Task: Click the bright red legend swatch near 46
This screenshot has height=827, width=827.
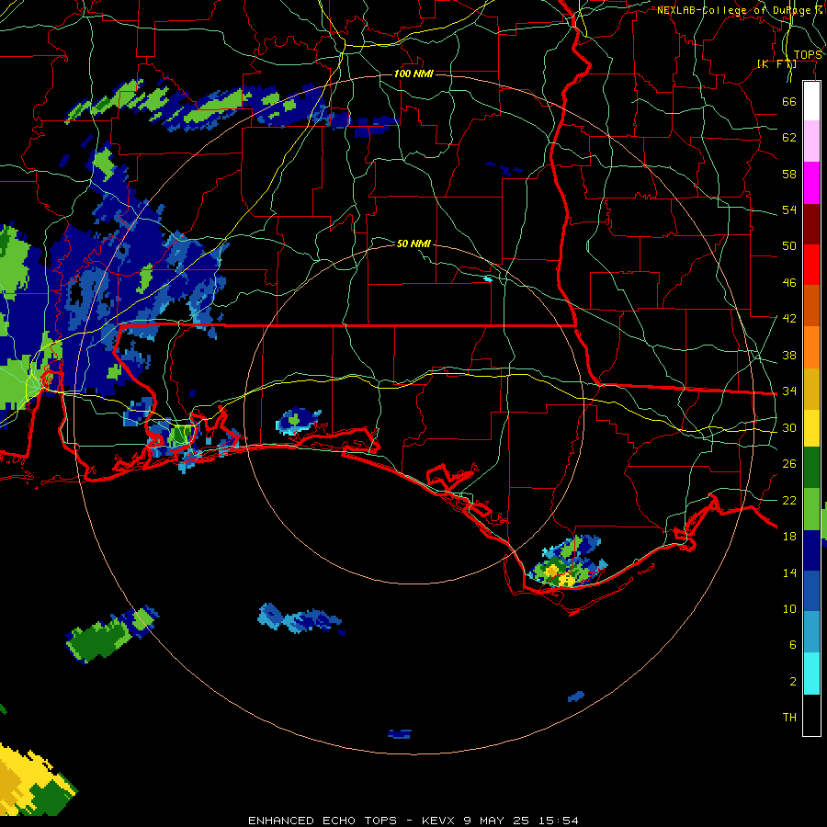Action: point(811,265)
